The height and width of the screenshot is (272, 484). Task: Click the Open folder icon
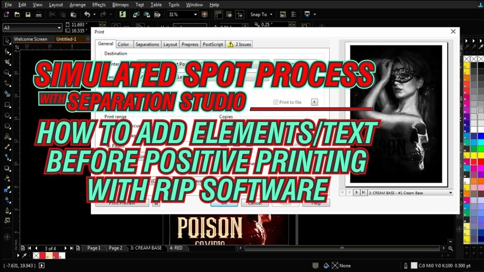point(17,14)
